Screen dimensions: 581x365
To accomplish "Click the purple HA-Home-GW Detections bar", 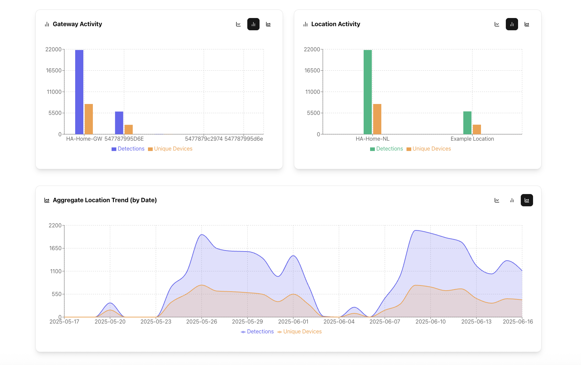I will pyautogui.click(x=79, y=92).
